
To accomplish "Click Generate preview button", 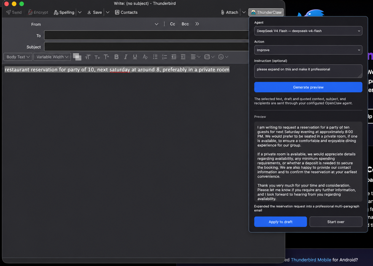I will coord(308,87).
